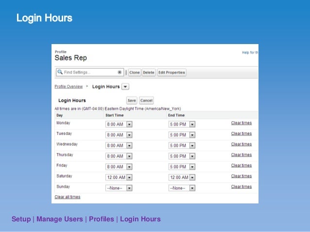Click the Start Time column header
This screenshot has height=232, width=310.
click(x=115, y=115)
